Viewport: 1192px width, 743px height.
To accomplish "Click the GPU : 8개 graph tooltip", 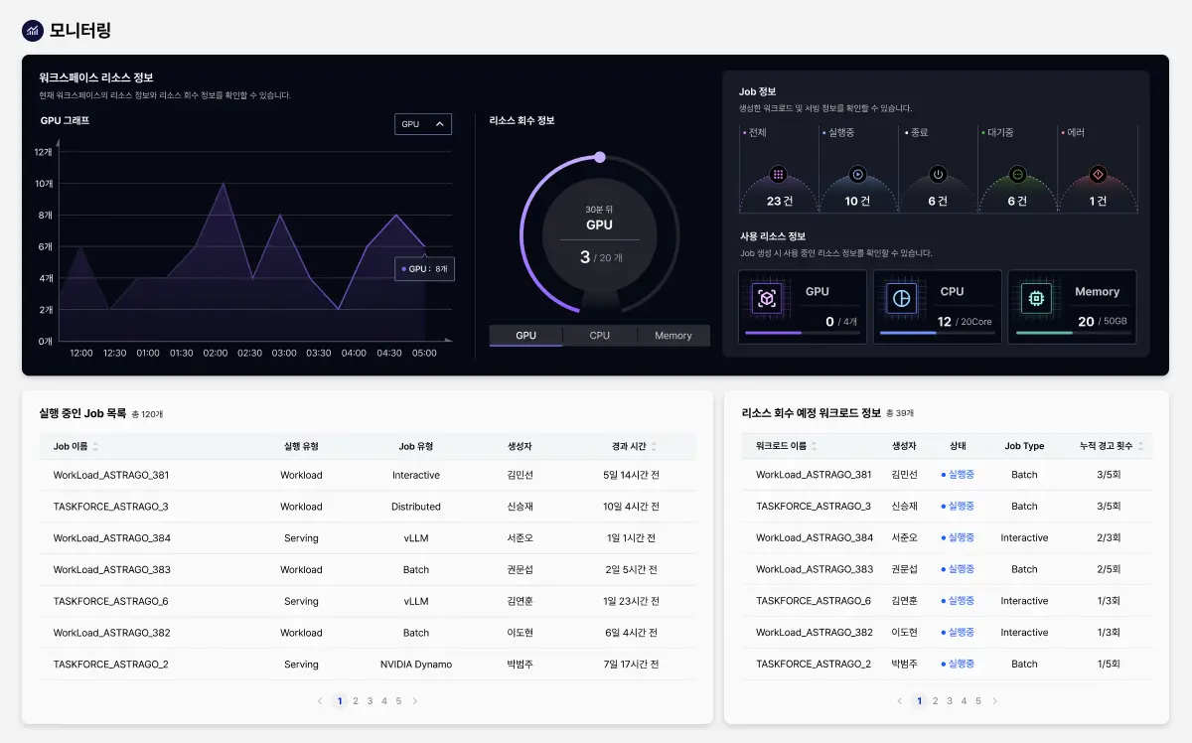I will (425, 269).
